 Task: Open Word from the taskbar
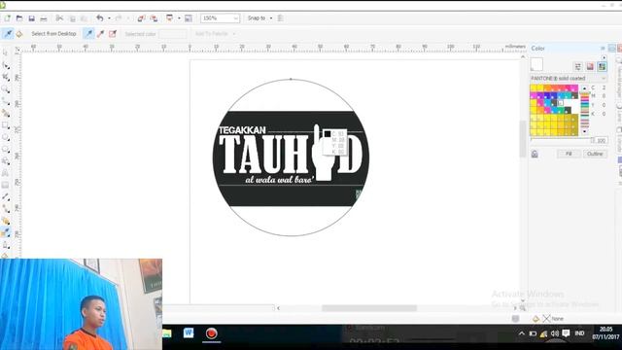(189, 332)
